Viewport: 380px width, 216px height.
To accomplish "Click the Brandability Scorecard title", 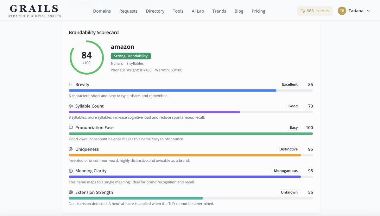I will point(94,33).
